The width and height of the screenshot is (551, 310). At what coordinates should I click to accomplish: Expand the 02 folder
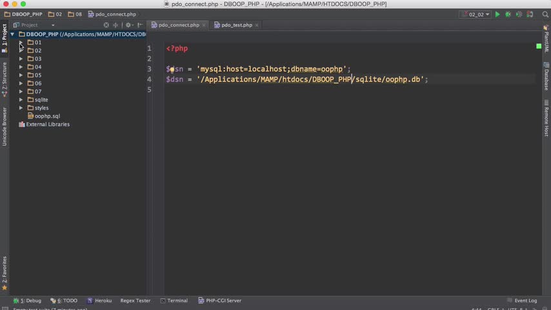21,50
